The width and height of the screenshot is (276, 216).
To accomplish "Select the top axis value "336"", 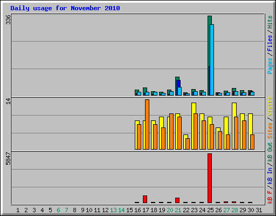I will 8,19.
